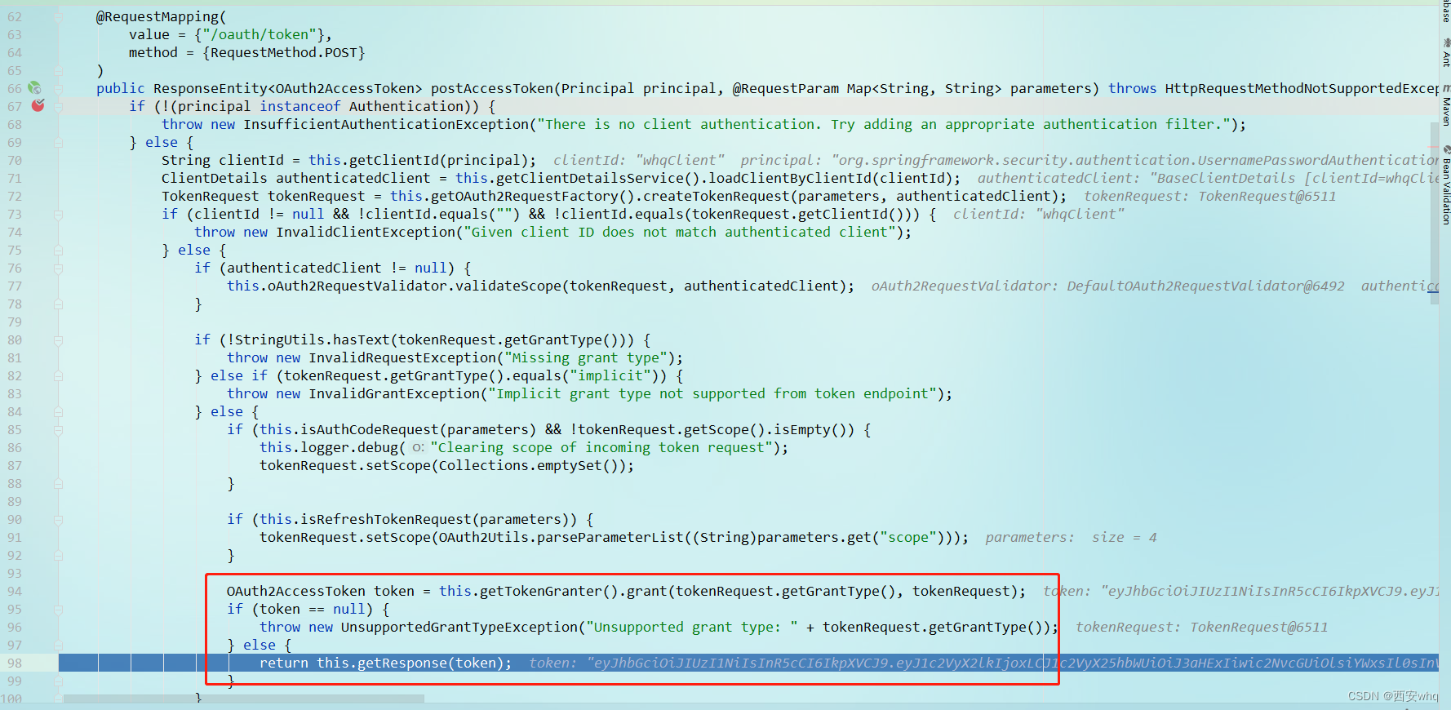Click line number 94 in the gutter

click(15, 591)
